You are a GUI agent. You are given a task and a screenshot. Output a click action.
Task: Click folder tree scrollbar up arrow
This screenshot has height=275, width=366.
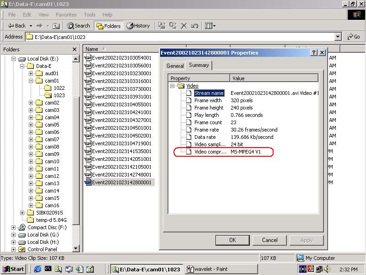pyautogui.click(x=76, y=59)
